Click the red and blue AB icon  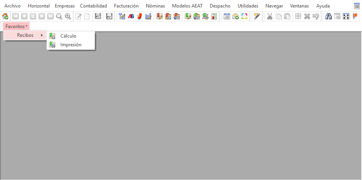(131, 16)
